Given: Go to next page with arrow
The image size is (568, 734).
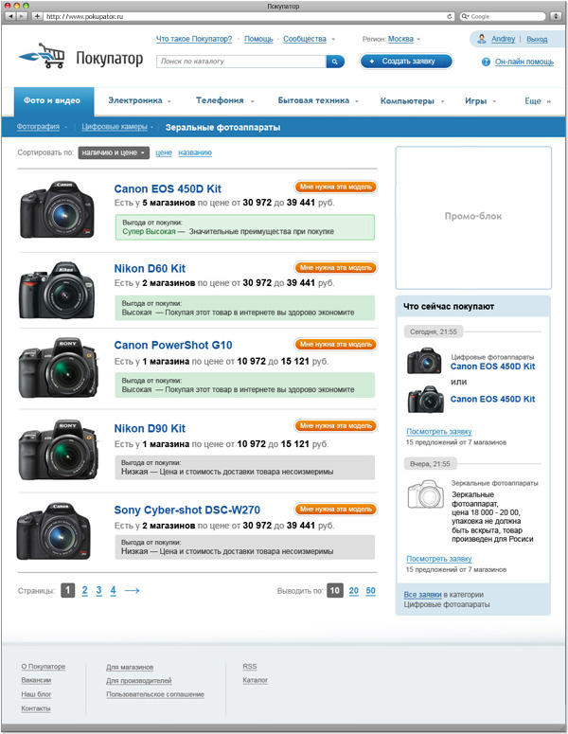Looking at the screenshot, I should coord(132,591).
